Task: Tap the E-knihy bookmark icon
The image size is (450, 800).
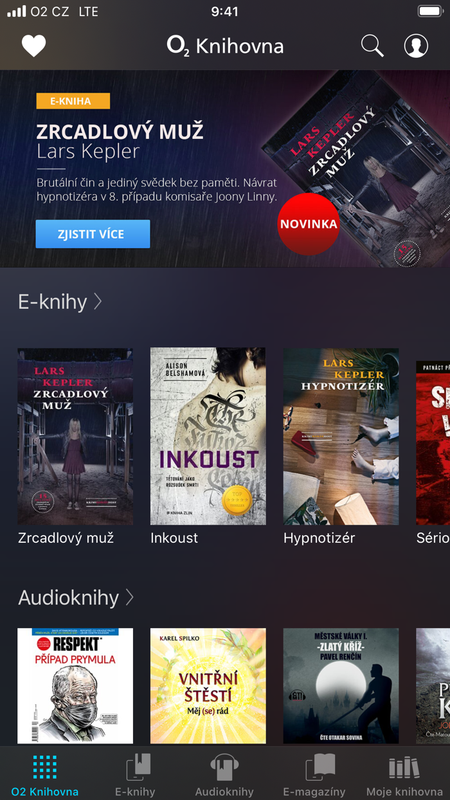Action: (138, 767)
